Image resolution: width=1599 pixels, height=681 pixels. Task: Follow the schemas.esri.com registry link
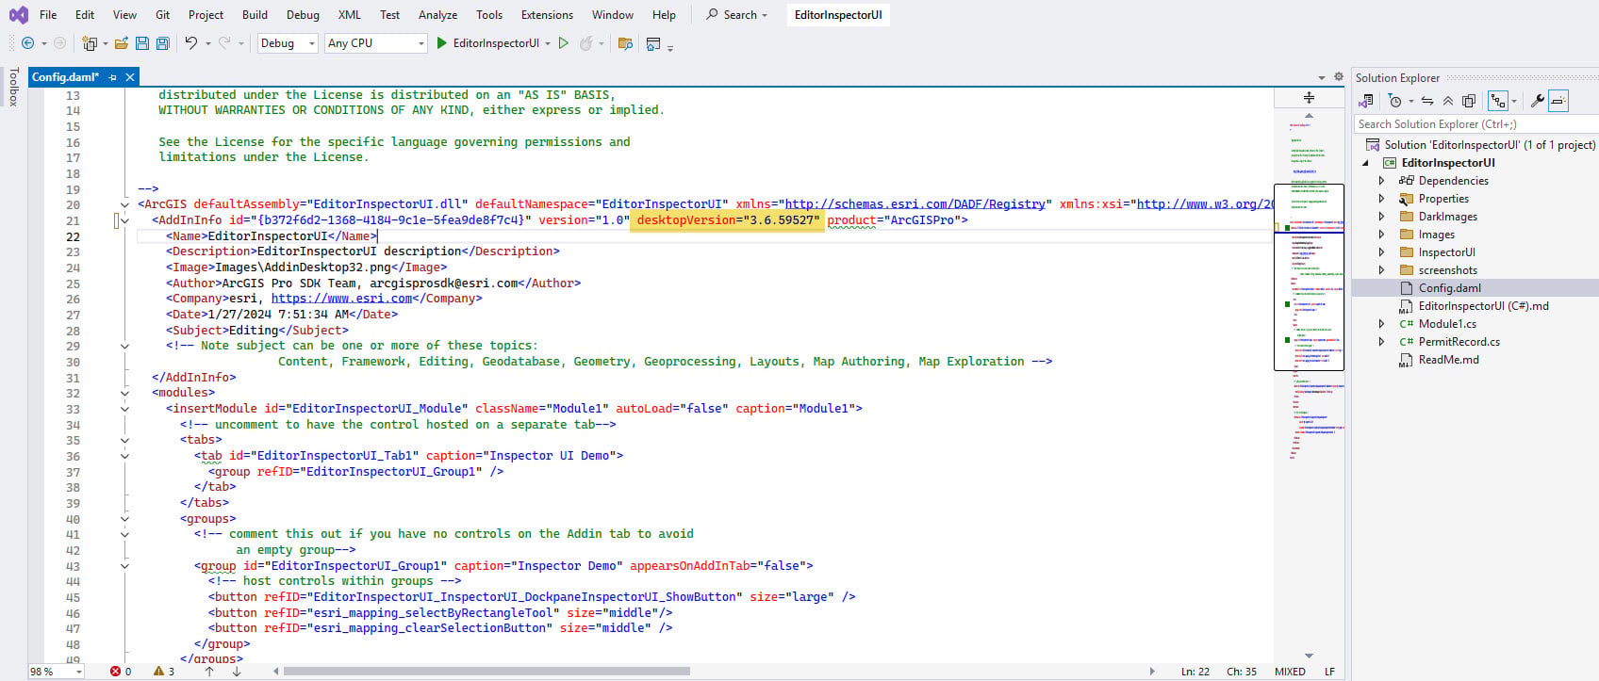point(915,204)
